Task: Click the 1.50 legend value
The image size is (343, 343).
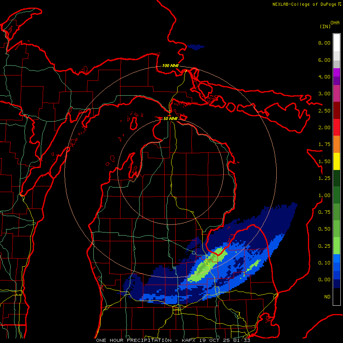Action: 324,162
